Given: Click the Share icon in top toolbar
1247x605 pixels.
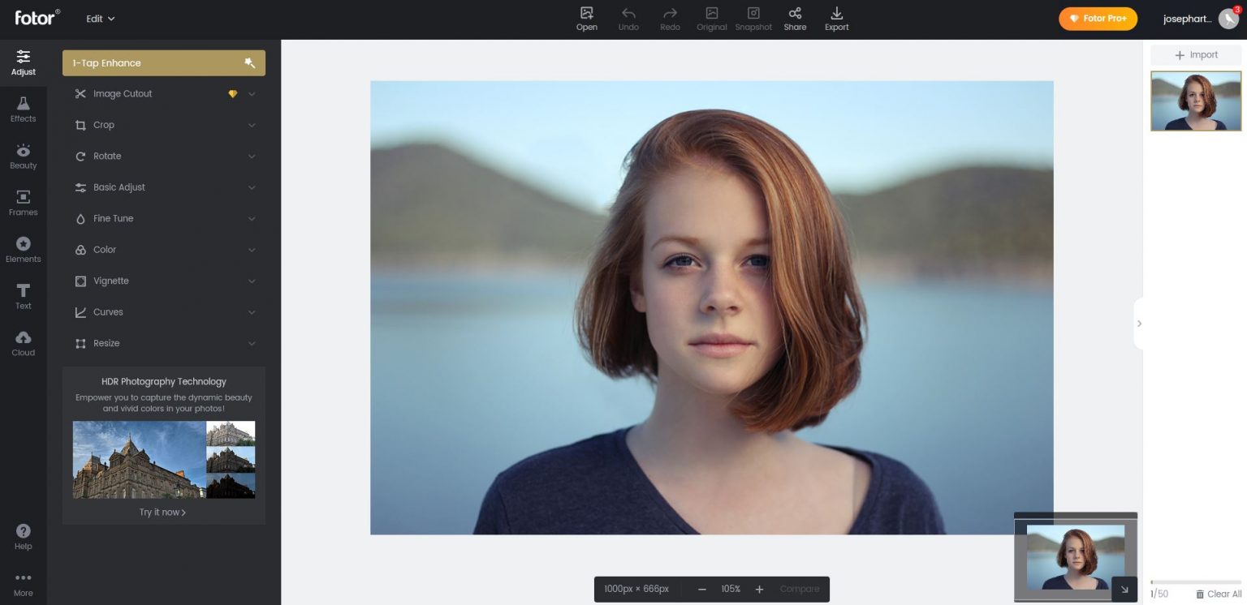Looking at the screenshot, I should tap(795, 19).
